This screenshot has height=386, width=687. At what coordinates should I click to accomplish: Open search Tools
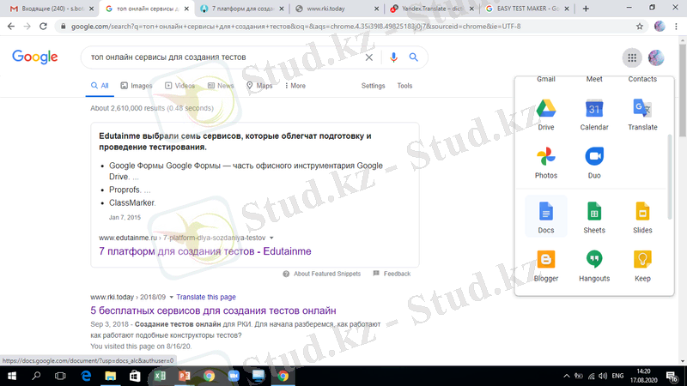coord(404,86)
